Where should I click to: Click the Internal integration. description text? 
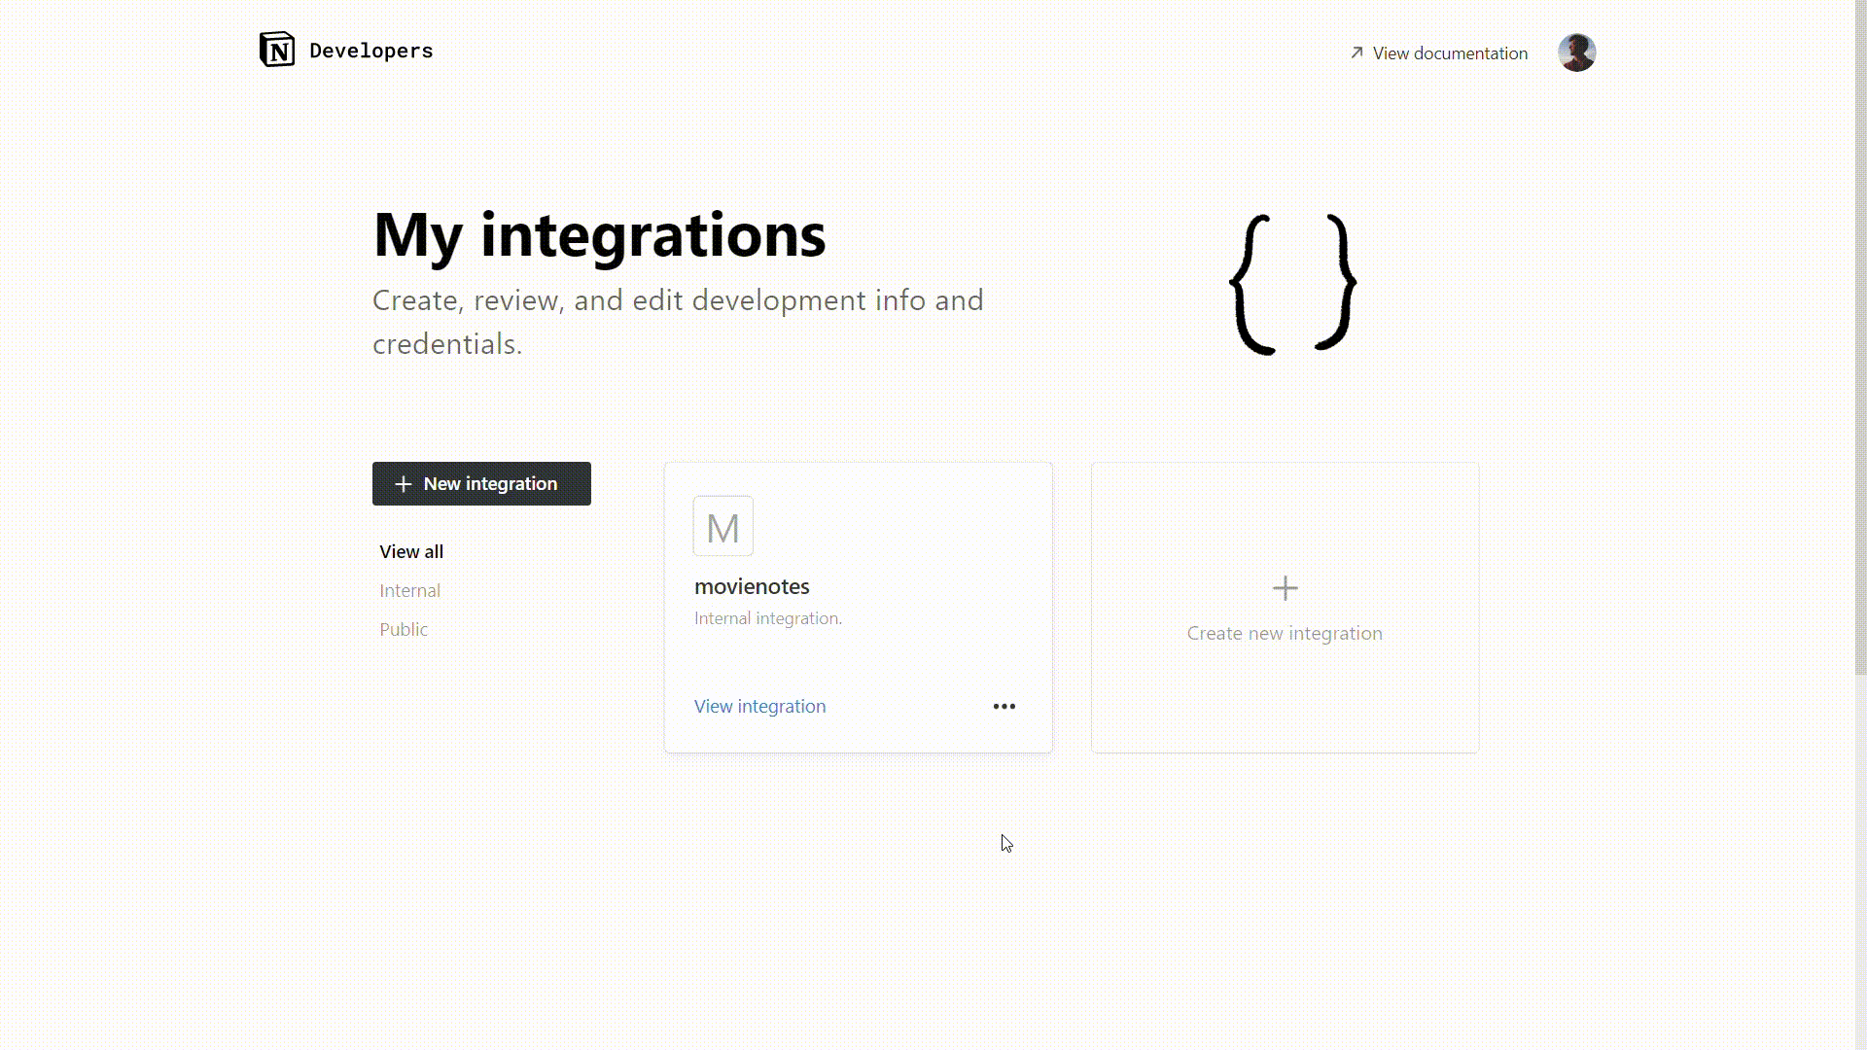click(x=768, y=618)
